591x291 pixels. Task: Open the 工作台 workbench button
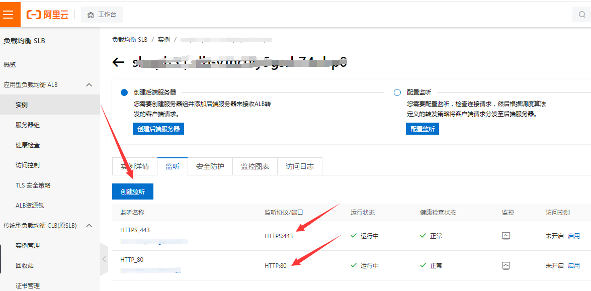click(x=102, y=15)
